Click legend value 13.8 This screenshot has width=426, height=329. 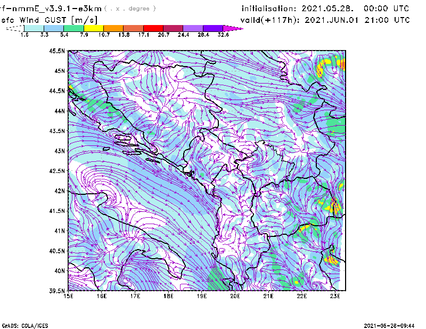[x=124, y=35]
